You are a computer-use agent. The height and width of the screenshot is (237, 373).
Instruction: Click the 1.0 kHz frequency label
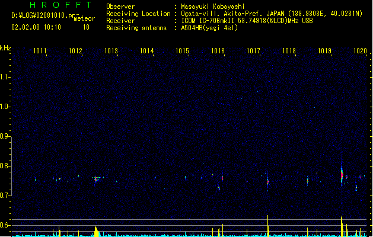5,107
